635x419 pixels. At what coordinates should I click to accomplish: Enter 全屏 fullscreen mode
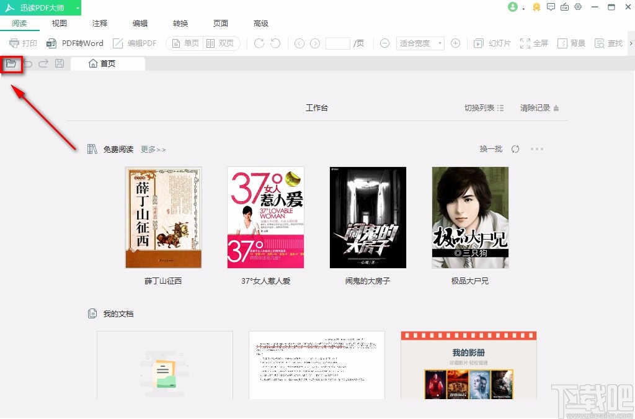pyautogui.click(x=535, y=43)
